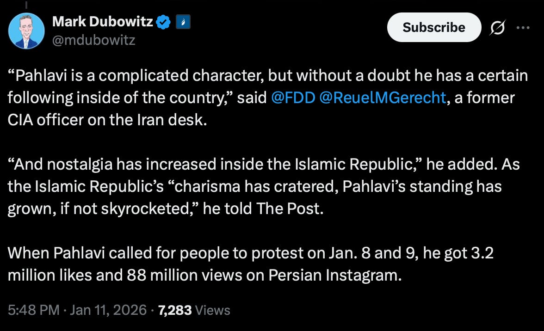Click the thread connector line above the avatar

tap(26, 5)
